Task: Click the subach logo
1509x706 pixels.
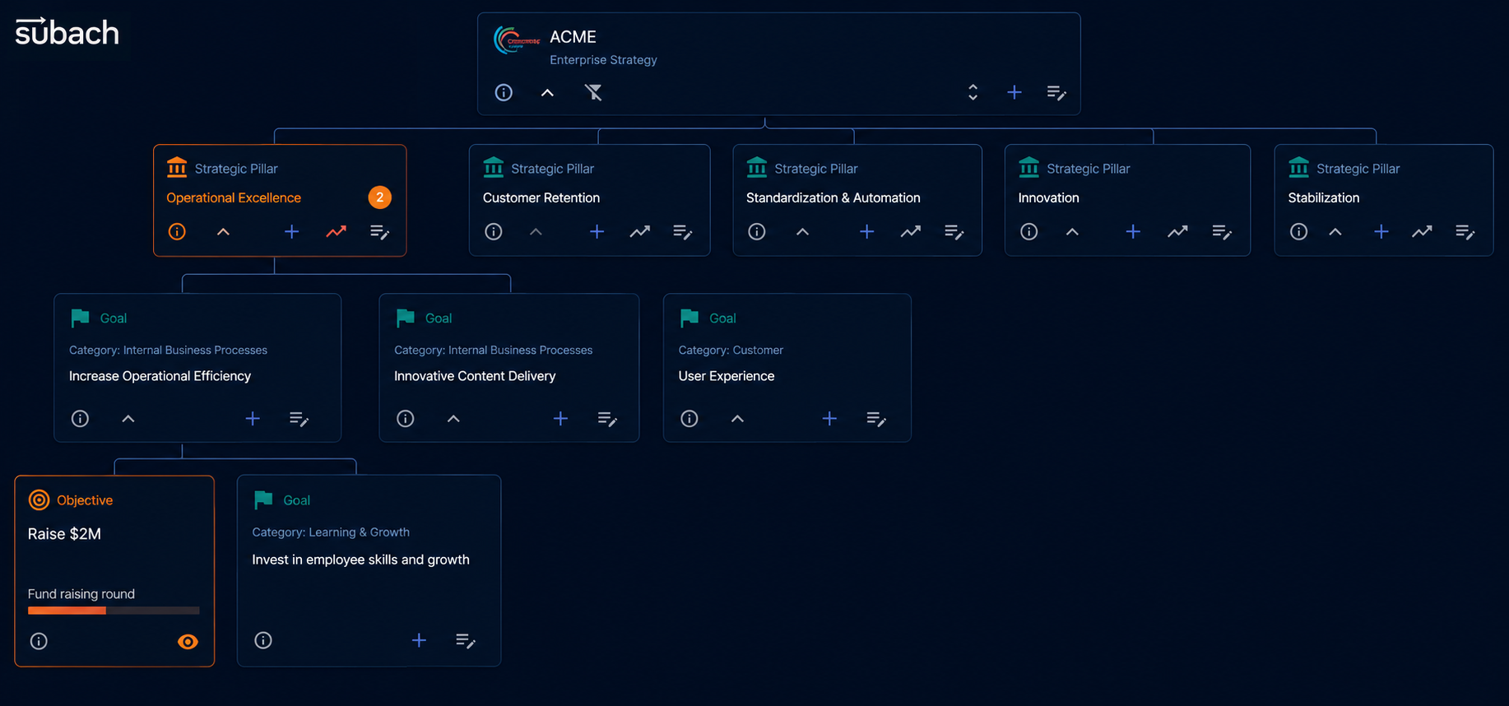Action: click(x=67, y=32)
